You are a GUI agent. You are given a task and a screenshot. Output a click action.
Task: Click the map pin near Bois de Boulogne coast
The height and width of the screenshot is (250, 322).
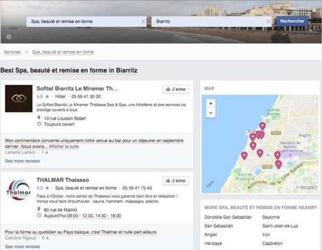coord(244,156)
